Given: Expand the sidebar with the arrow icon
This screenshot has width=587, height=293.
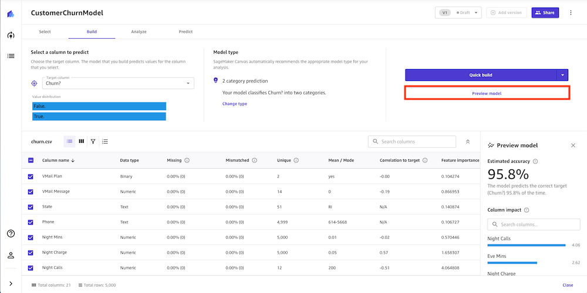Looking at the screenshot, I should click(x=11, y=284).
